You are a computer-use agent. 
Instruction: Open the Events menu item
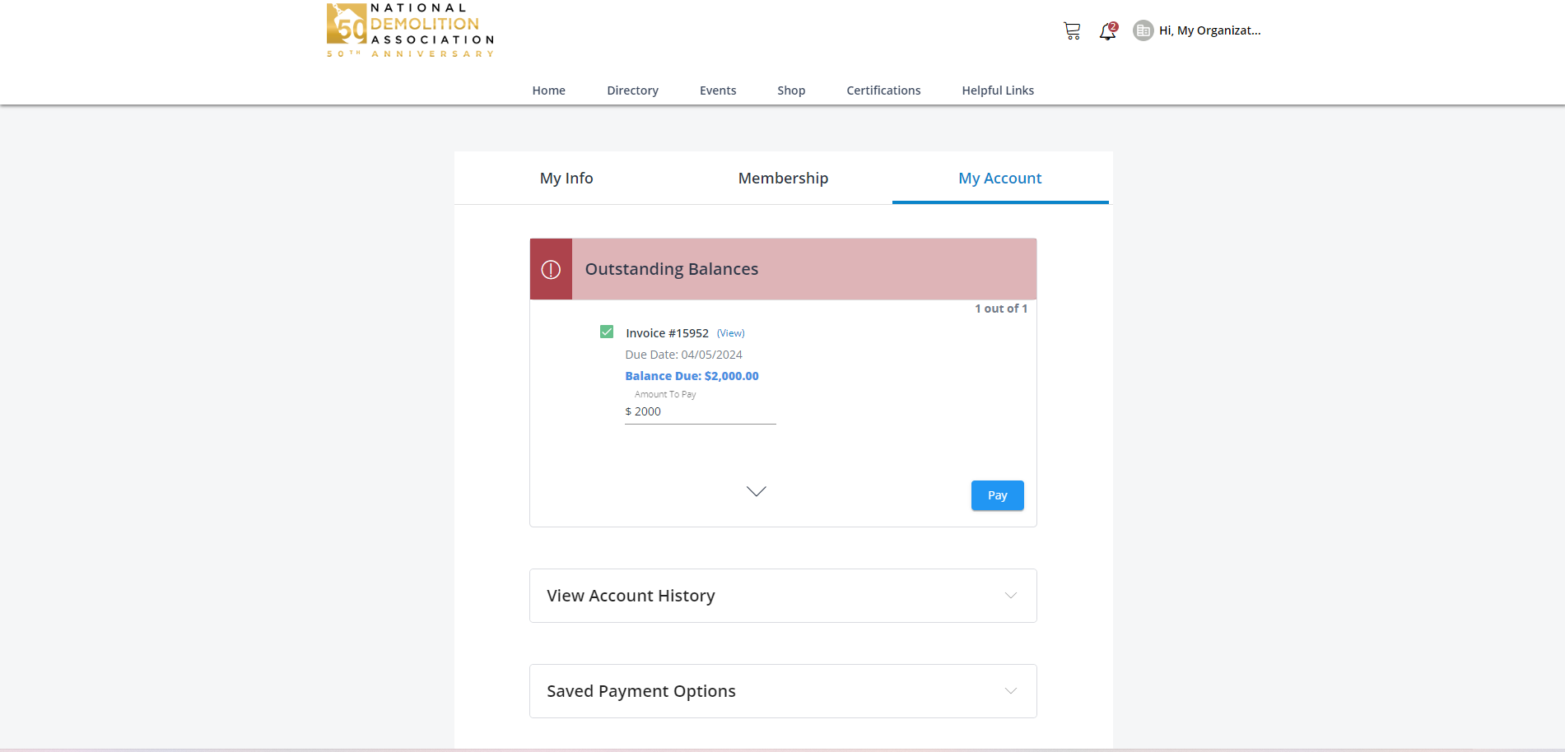[718, 91]
